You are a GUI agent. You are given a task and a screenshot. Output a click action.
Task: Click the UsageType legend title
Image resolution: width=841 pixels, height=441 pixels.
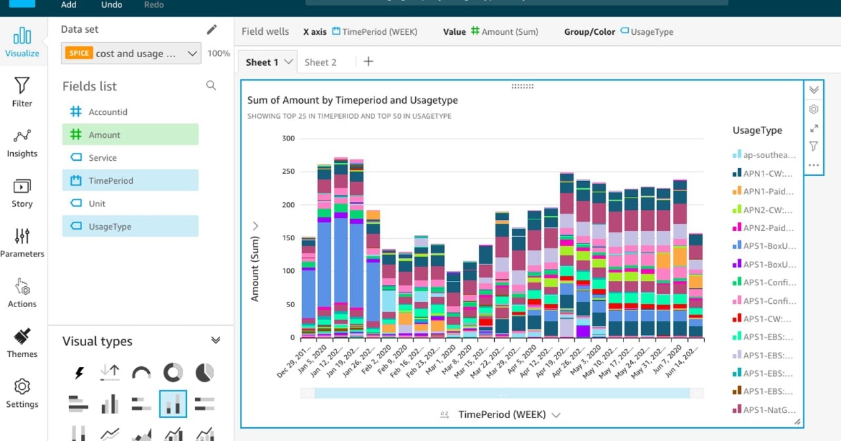coord(758,131)
